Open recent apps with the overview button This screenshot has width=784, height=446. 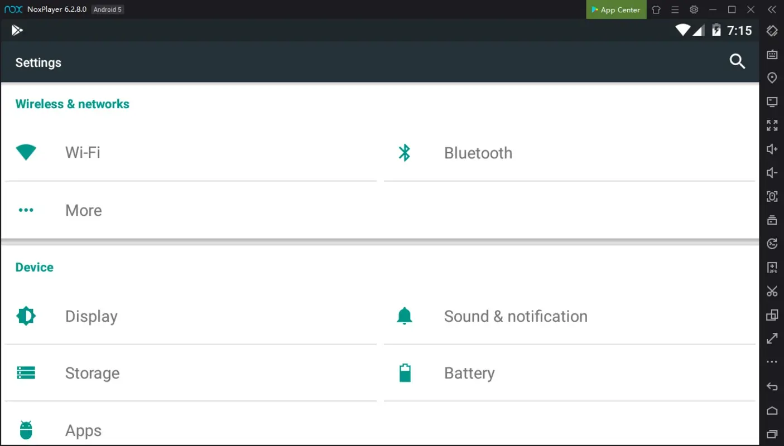click(772, 434)
